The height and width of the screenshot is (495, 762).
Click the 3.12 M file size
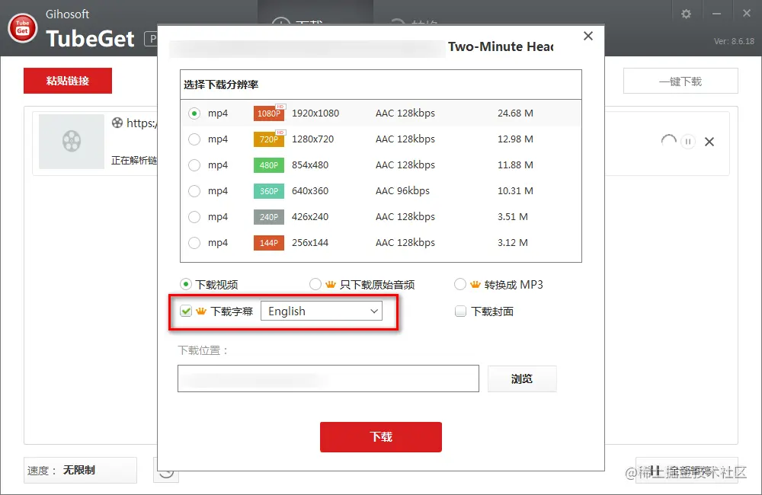(x=512, y=242)
